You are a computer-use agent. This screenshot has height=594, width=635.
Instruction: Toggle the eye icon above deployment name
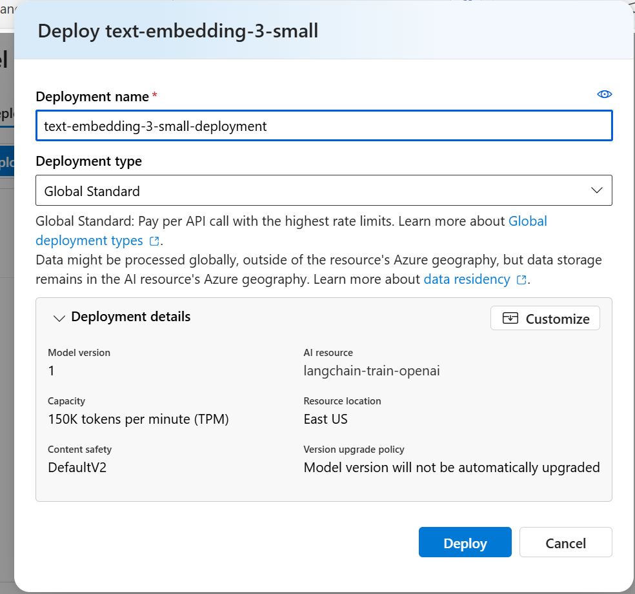(604, 94)
